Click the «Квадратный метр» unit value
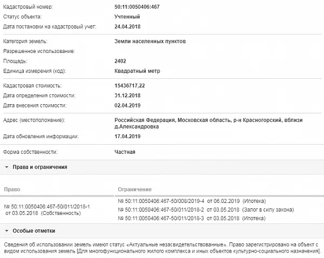The height and width of the screenshot is (258, 324). click(x=137, y=71)
